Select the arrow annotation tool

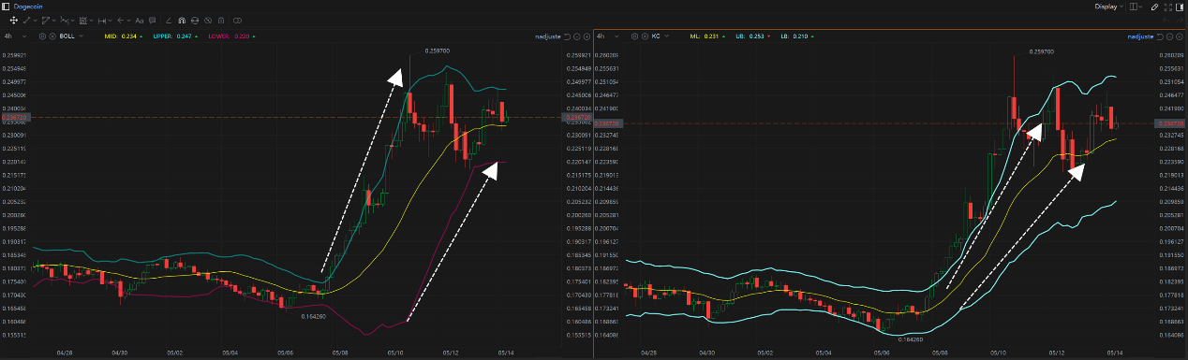120,21
